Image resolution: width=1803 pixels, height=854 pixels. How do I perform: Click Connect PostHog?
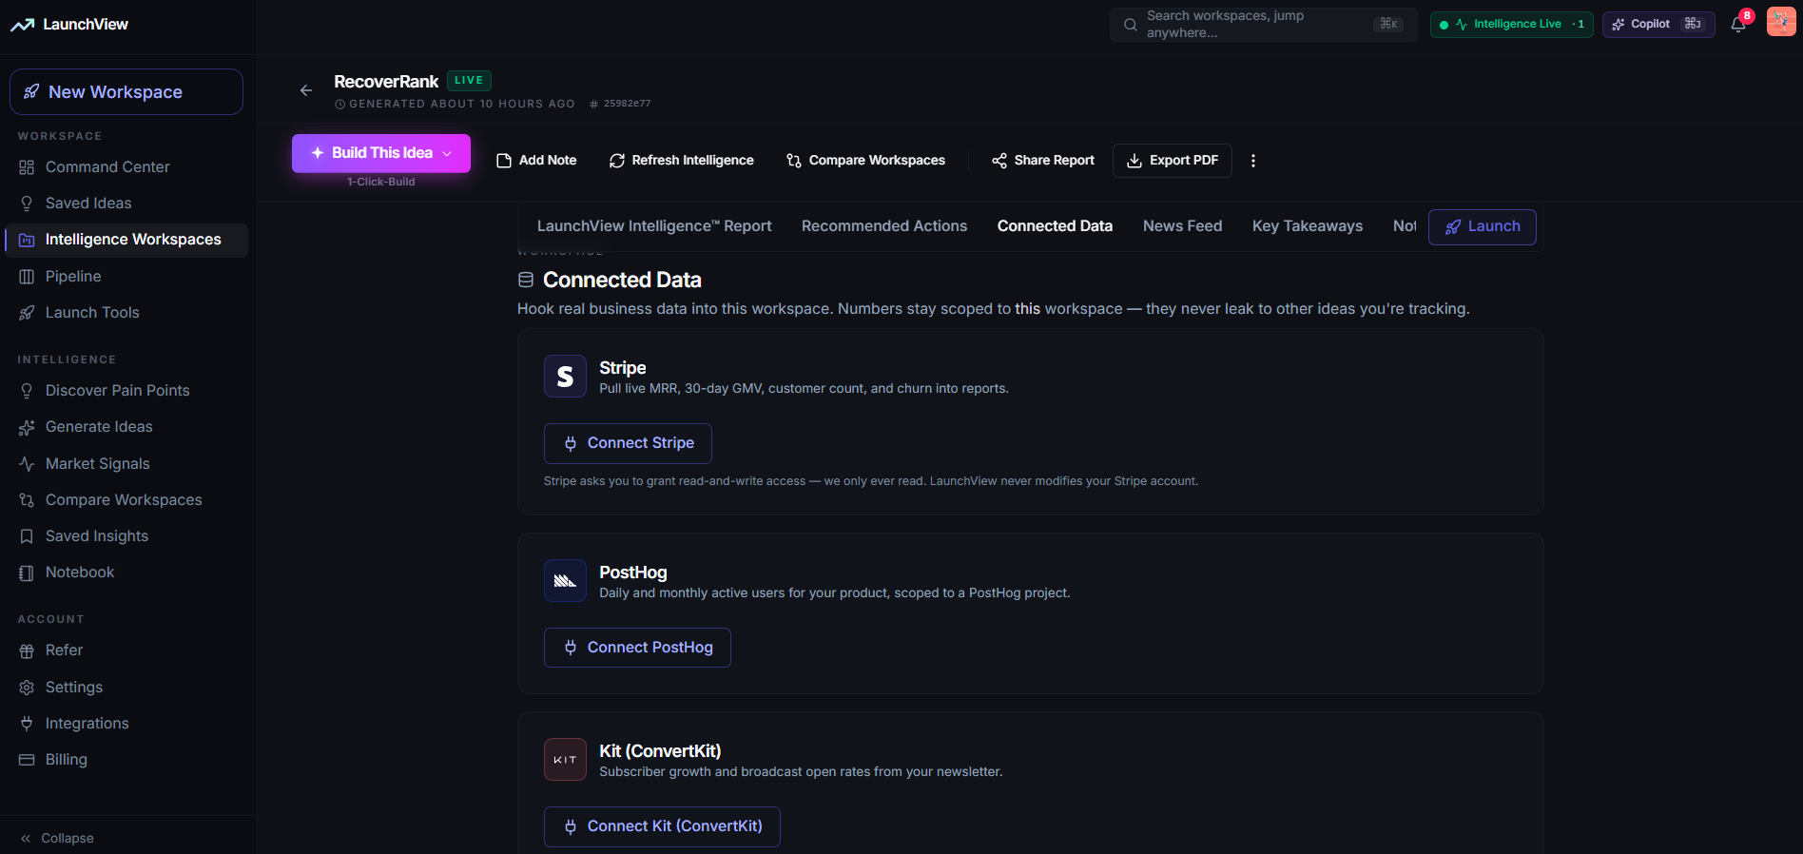coord(637,648)
